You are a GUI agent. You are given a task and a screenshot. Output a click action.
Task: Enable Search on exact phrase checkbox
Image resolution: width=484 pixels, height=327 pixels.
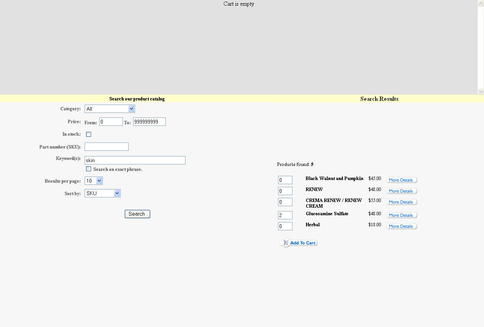click(x=88, y=169)
